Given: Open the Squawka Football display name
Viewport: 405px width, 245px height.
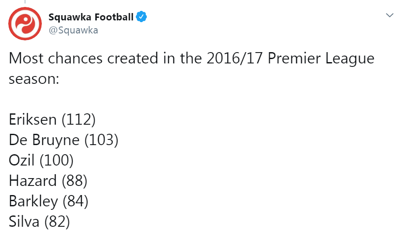Looking at the screenshot, I should [x=91, y=17].
